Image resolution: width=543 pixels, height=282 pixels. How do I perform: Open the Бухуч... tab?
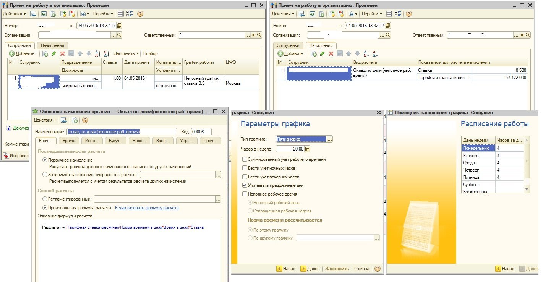pos(115,141)
